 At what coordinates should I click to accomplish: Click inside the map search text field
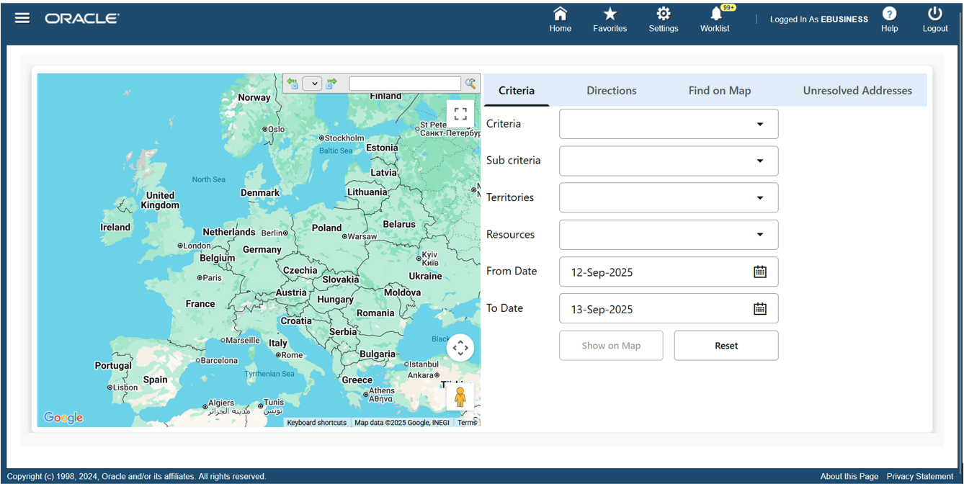[x=404, y=84]
